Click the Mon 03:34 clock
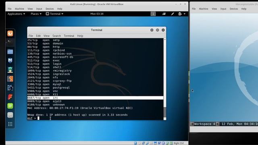Screen dimensions: 258x145 [x=97, y=14]
